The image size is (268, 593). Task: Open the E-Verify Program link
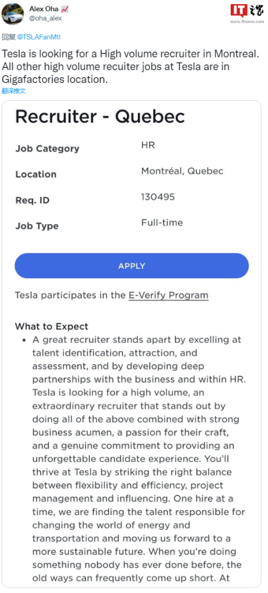169,295
